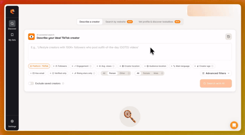Enable Verified only filter
Screen dimensions: 245x135
pos(58,73)
